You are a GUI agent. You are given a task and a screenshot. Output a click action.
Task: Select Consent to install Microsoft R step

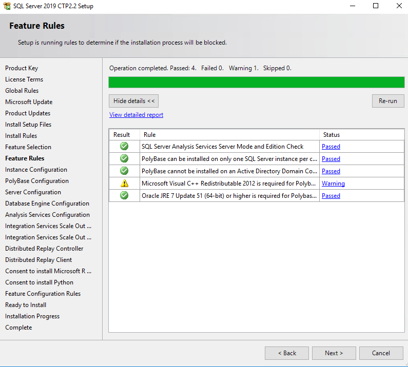pos(48,271)
